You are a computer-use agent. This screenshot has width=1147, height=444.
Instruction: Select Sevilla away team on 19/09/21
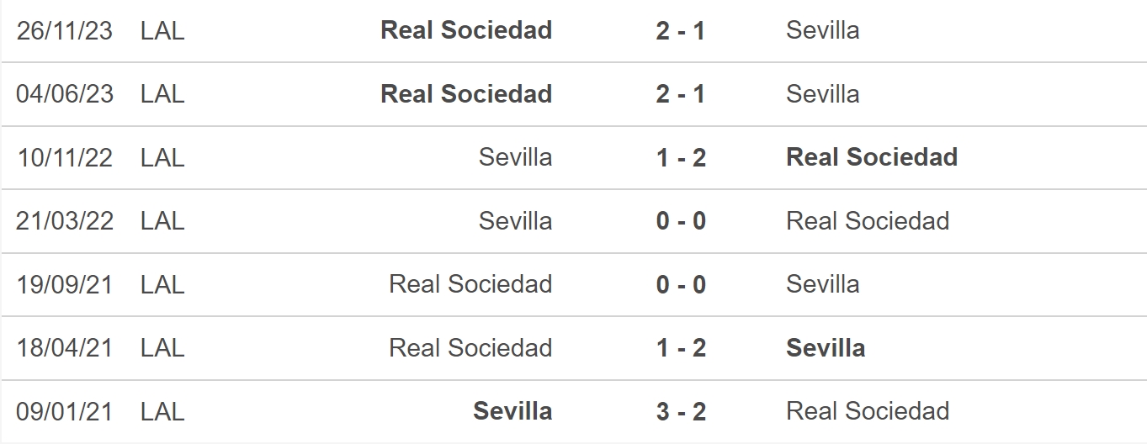(822, 284)
